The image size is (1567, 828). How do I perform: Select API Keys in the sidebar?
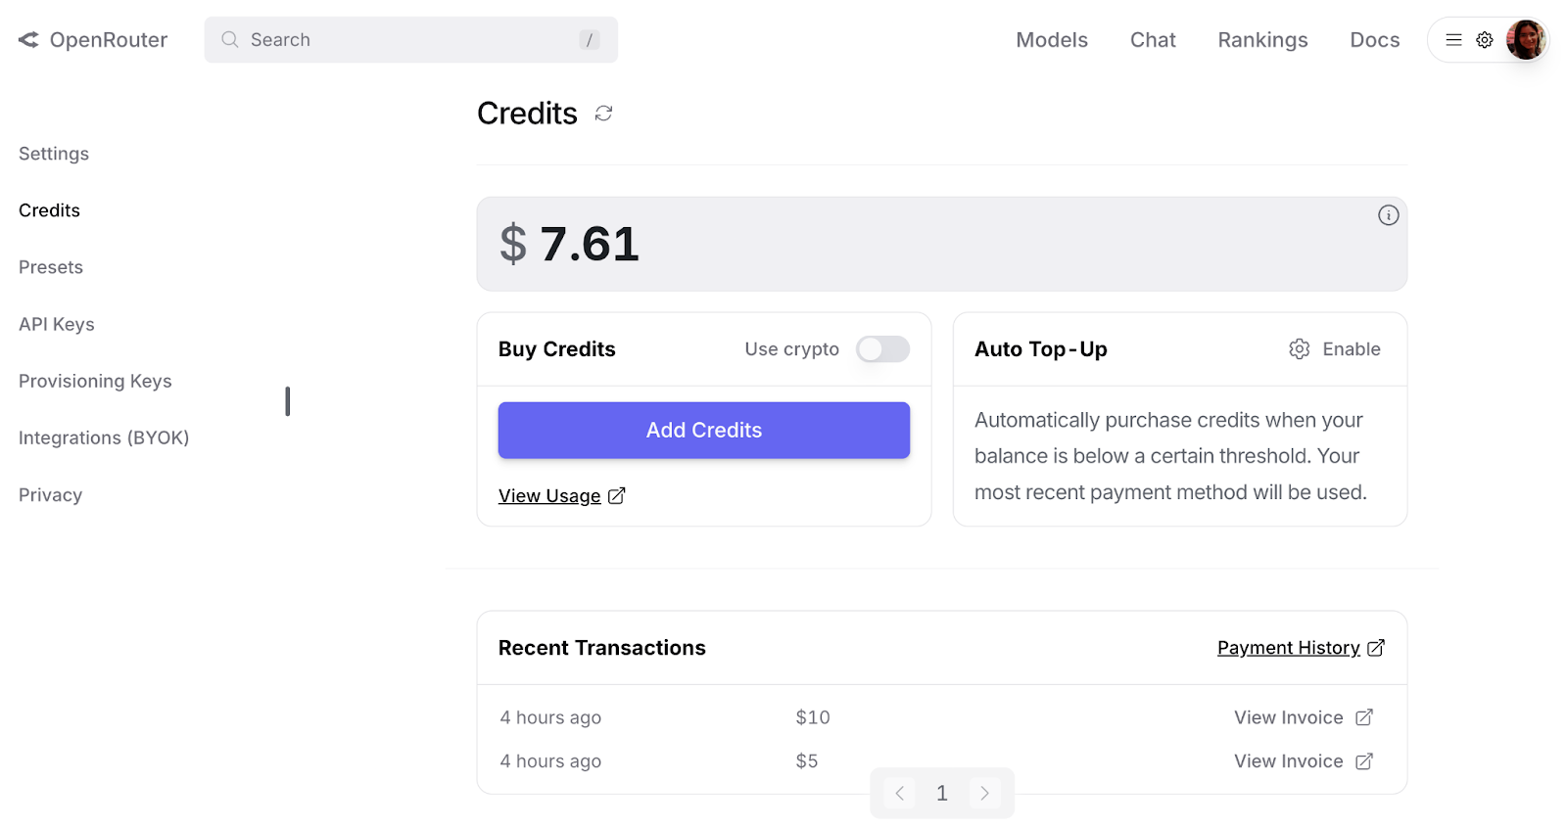[x=57, y=324]
